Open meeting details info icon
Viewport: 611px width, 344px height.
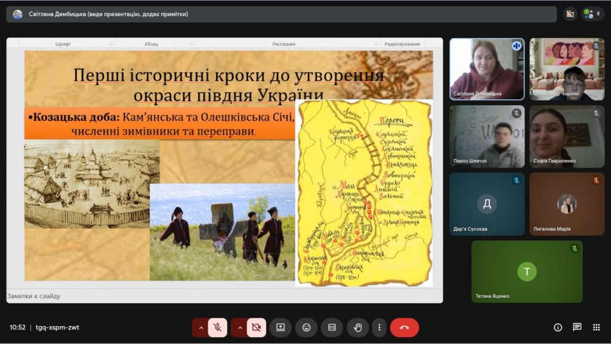pyautogui.click(x=558, y=327)
